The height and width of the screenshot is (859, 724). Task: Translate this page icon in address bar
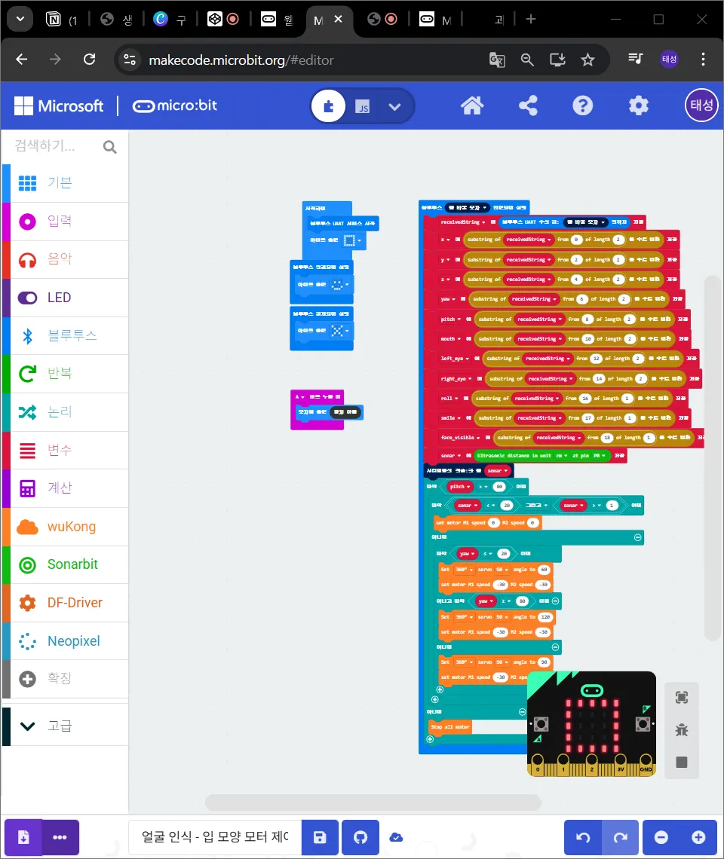[x=497, y=60]
